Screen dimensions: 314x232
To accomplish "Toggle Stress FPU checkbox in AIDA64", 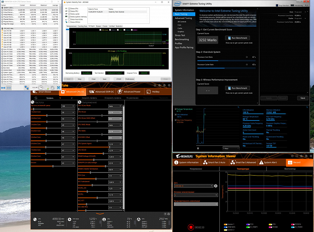I will tap(69, 11).
